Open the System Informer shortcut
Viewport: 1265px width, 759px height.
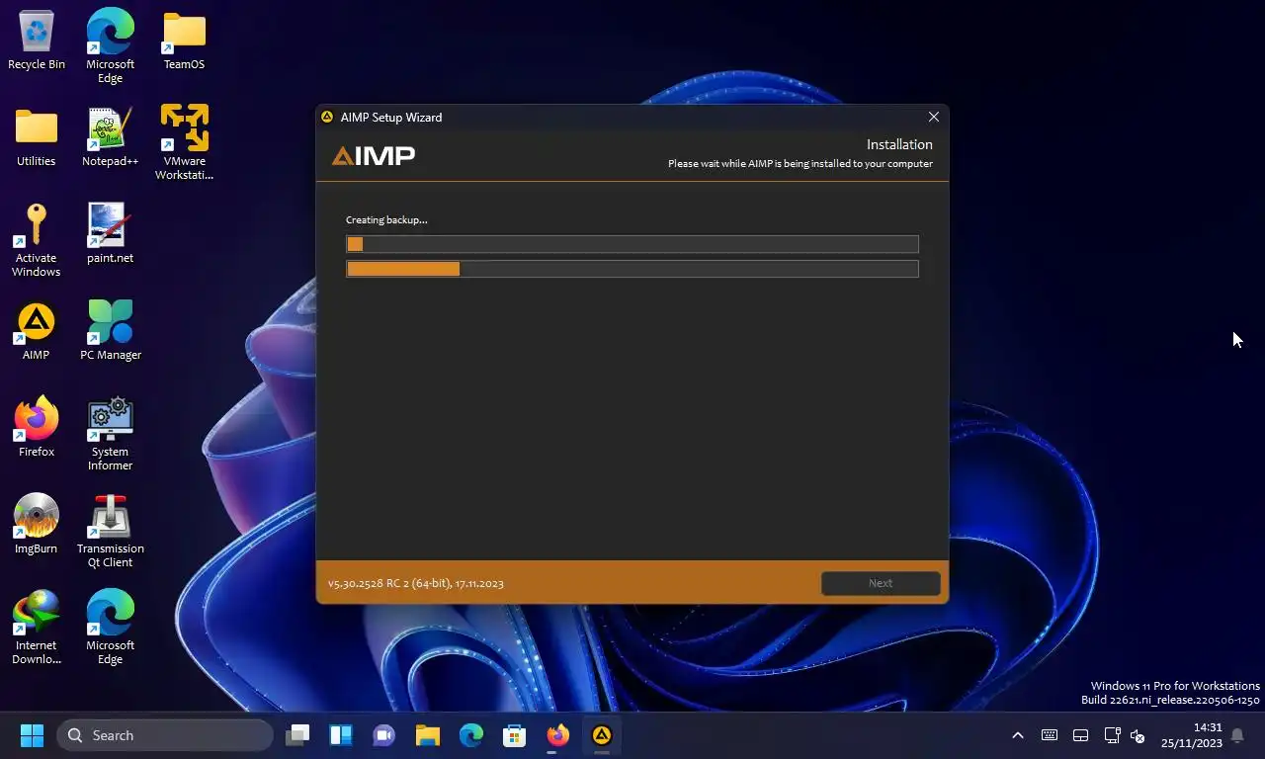point(110,433)
